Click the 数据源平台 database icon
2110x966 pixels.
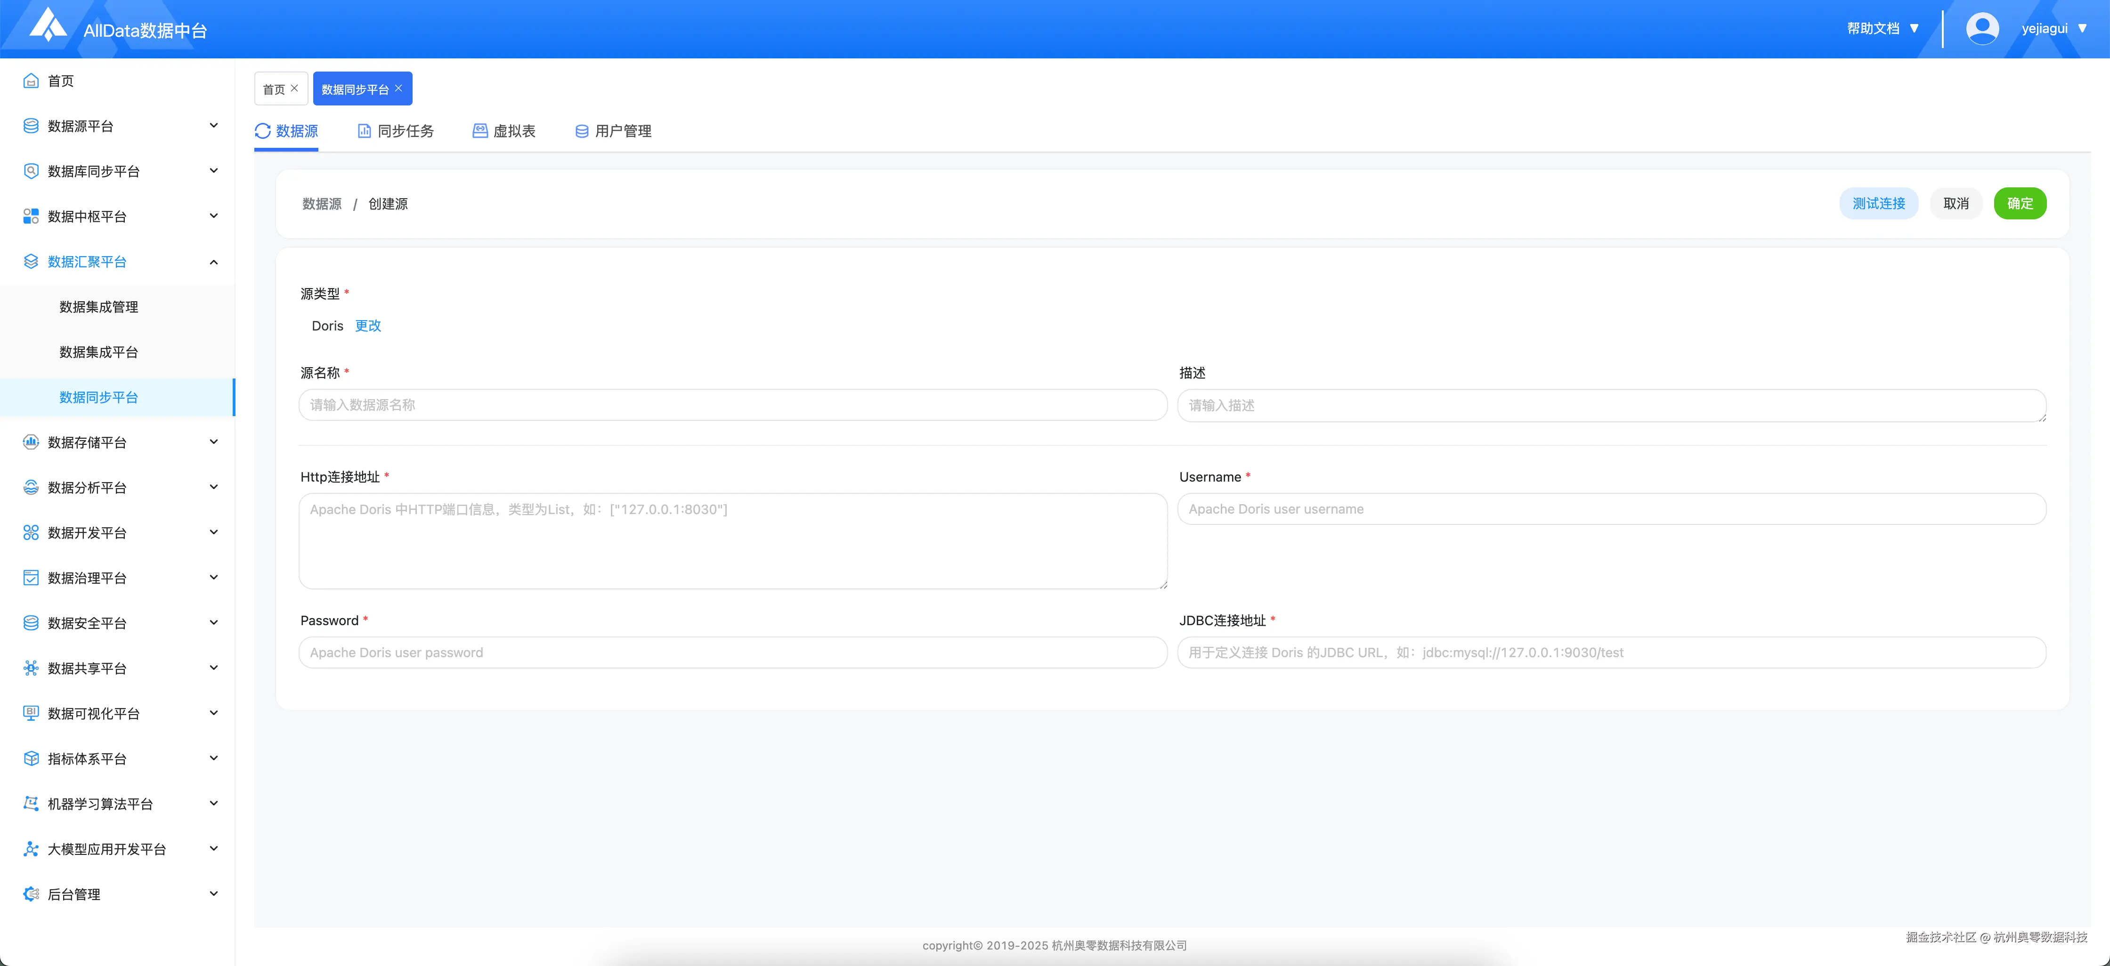(31, 126)
